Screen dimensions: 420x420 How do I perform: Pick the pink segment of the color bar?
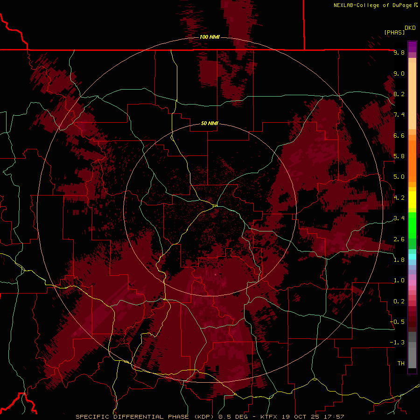pos(412,282)
